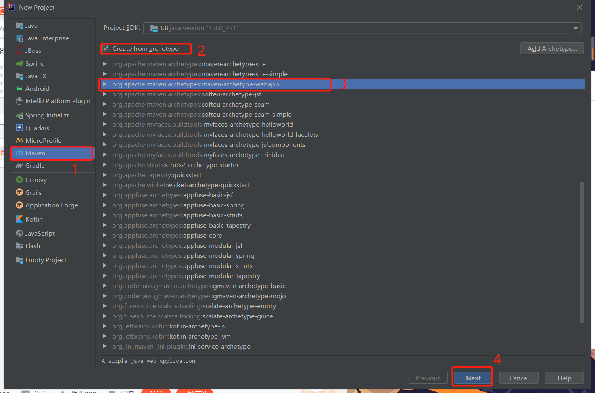Click the Application Forge icon
The image size is (595, 393).
tap(19, 205)
